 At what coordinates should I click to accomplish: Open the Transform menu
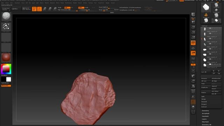tap(101, 3)
